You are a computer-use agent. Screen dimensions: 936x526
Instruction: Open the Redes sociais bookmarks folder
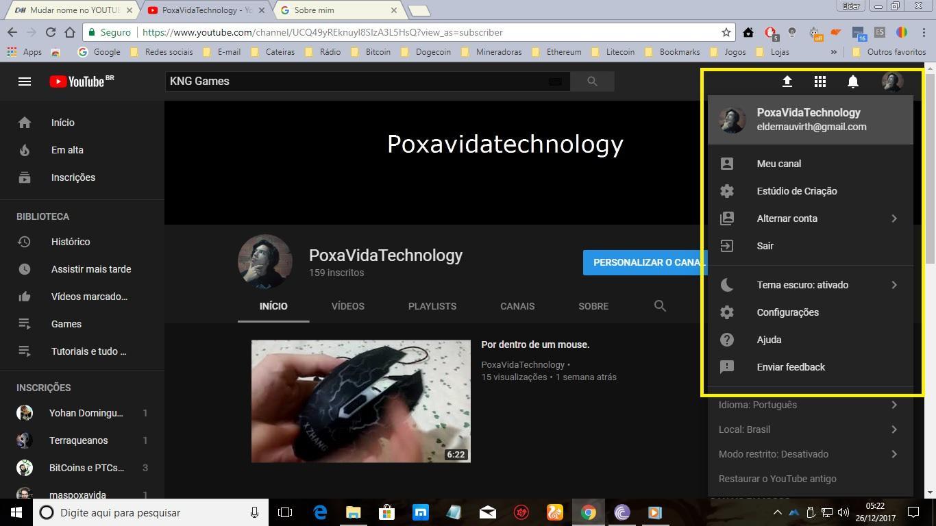click(161, 51)
